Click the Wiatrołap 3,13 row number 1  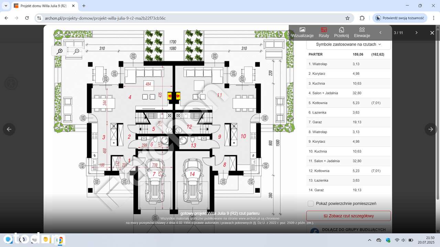click(x=349, y=64)
